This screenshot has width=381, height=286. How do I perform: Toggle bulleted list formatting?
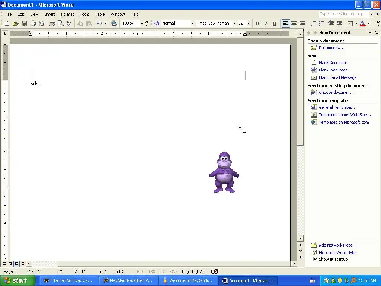(x=322, y=23)
